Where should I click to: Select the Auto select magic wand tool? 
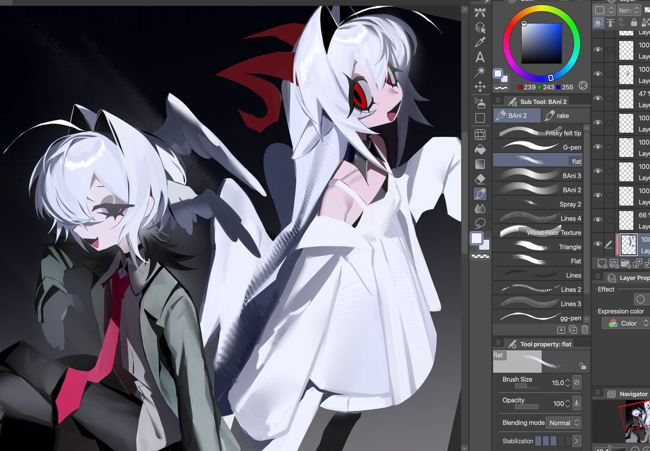pyautogui.click(x=480, y=72)
